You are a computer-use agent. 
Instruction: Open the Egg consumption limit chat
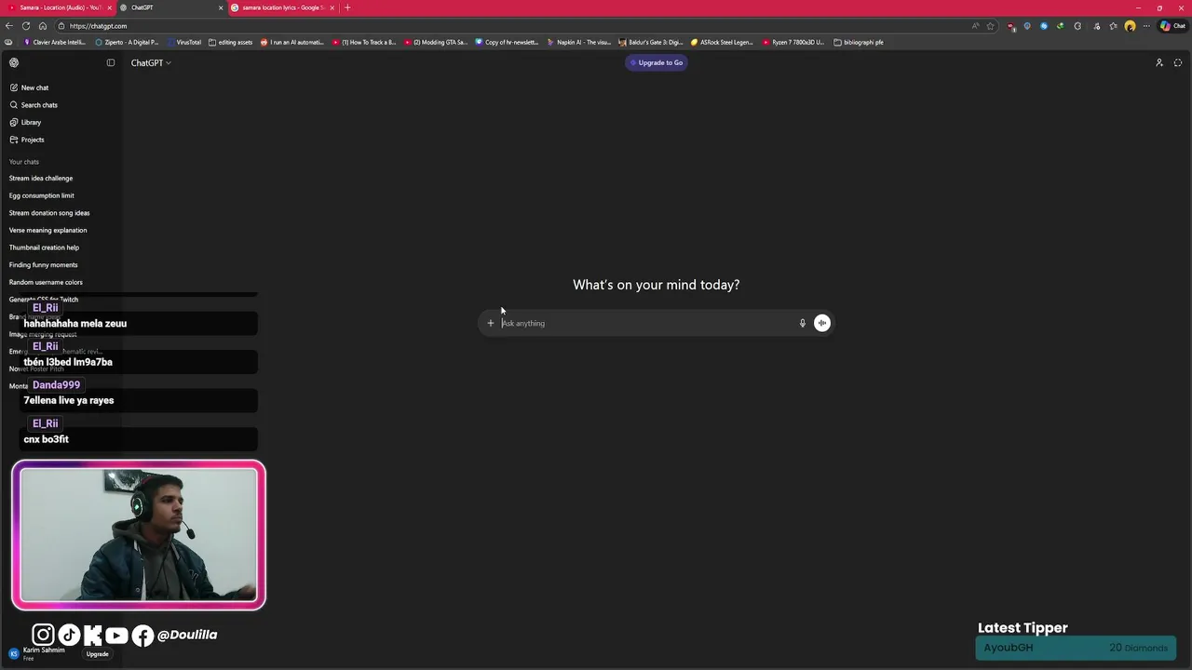[x=42, y=195]
